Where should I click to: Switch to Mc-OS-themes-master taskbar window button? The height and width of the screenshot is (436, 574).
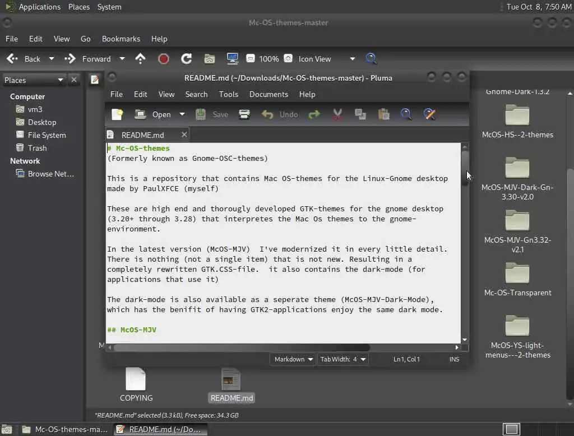tap(65, 429)
